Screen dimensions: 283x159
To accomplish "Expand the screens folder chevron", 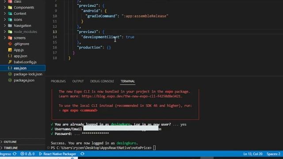I will (5, 38).
